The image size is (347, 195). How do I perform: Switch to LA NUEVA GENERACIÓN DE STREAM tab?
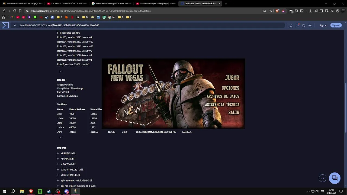(67, 4)
